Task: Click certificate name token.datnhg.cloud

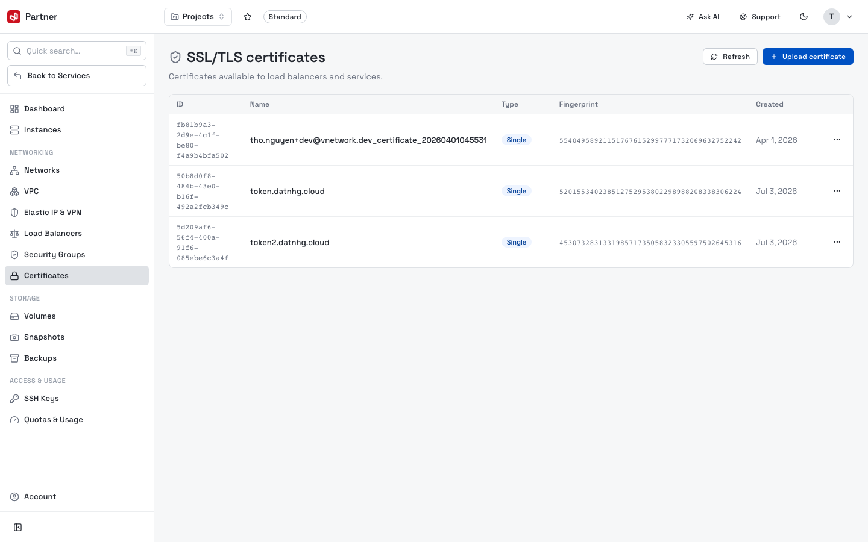Action: 288,191
